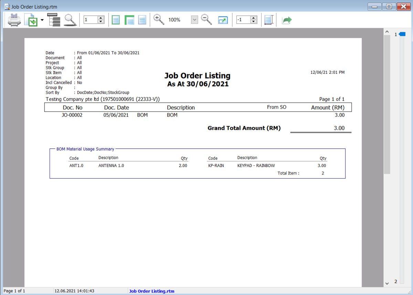Click the Job Order Listing.rtm status label
Viewport: 413px width, 295px height.
(151, 291)
